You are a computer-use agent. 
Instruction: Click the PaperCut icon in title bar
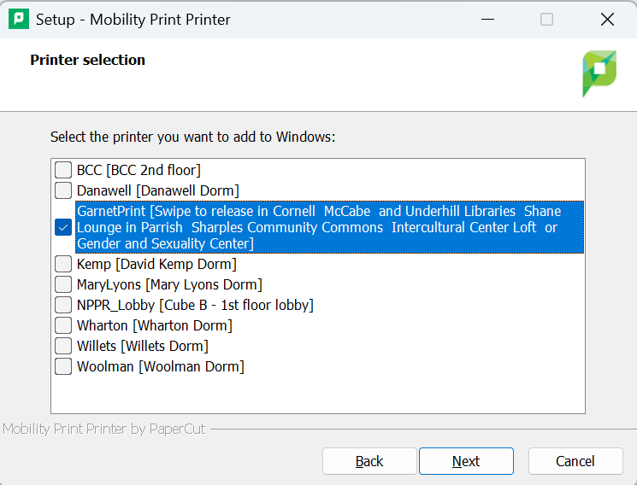19,19
